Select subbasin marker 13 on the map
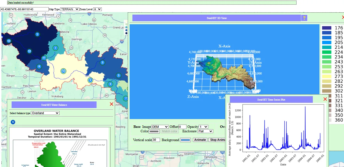The width and height of the screenshot is (344, 167). pyautogui.click(x=9, y=41)
